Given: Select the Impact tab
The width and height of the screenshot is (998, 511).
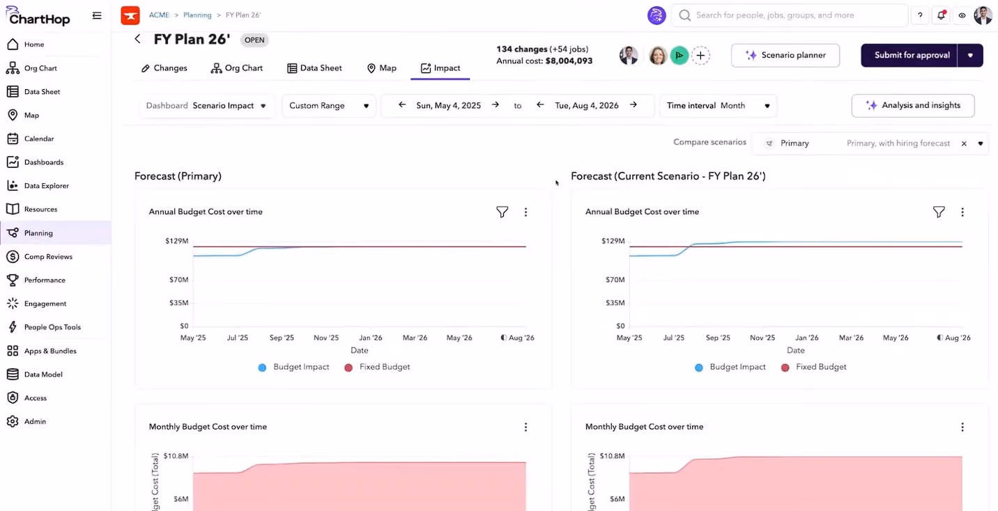Looking at the screenshot, I should pos(440,68).
